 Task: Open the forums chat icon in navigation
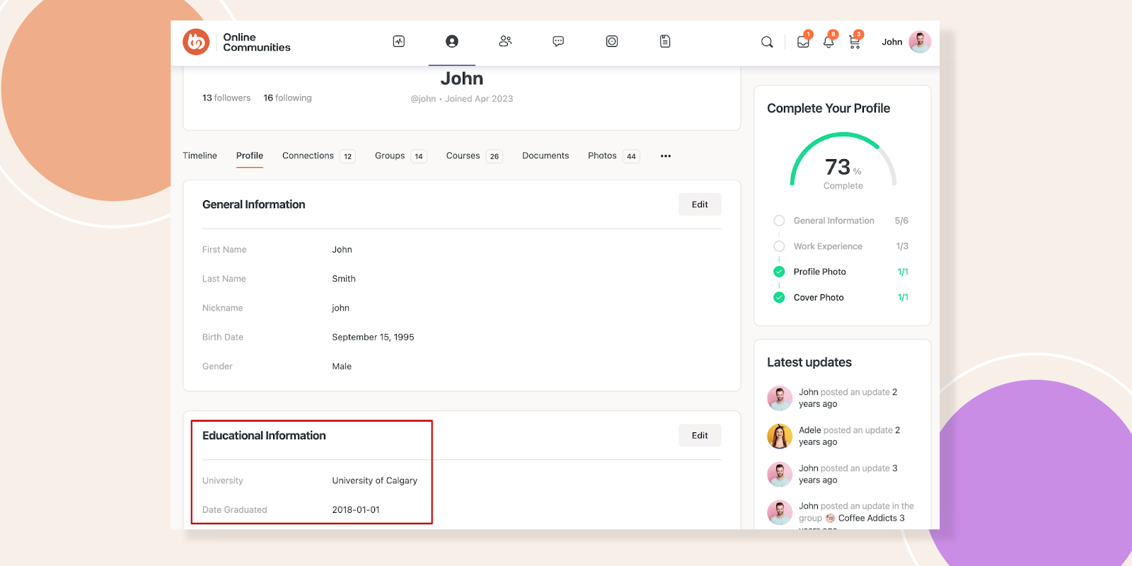pos(558,42)
